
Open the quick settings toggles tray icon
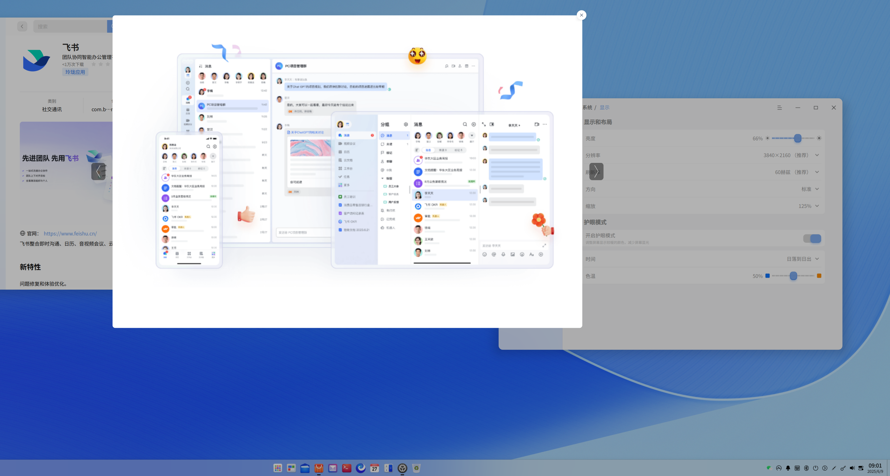(x=861, y=468)
